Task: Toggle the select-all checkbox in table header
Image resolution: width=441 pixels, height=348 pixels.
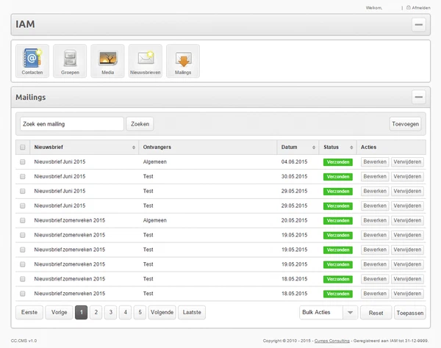Action: point(23,147)
